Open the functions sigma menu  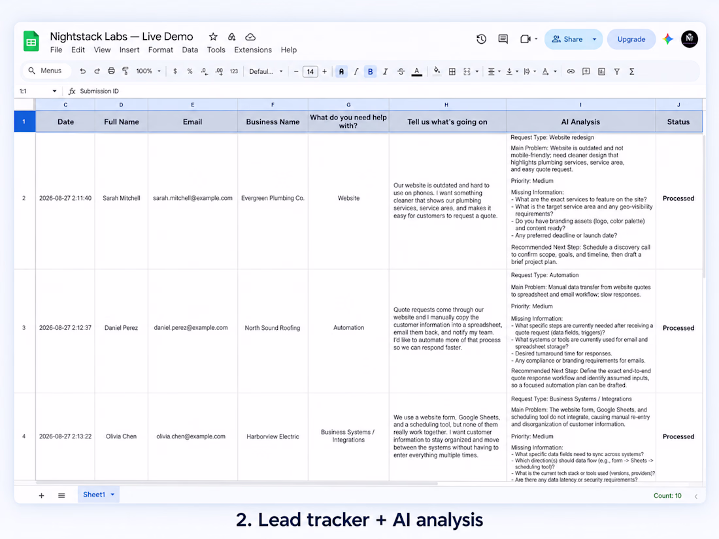pyautogui.click(x=632, y=71)
